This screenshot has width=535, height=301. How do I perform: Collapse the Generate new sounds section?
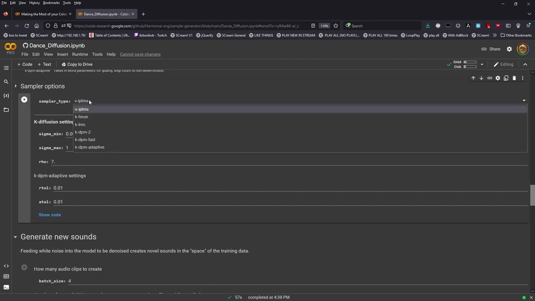tap(15, 237)
